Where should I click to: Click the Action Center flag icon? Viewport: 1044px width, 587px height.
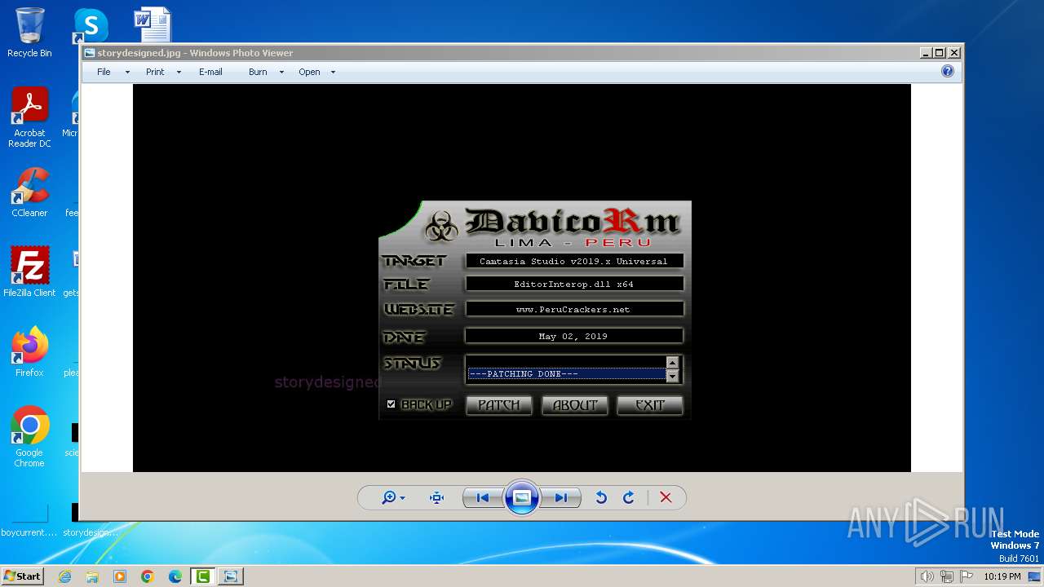[966, 576]
